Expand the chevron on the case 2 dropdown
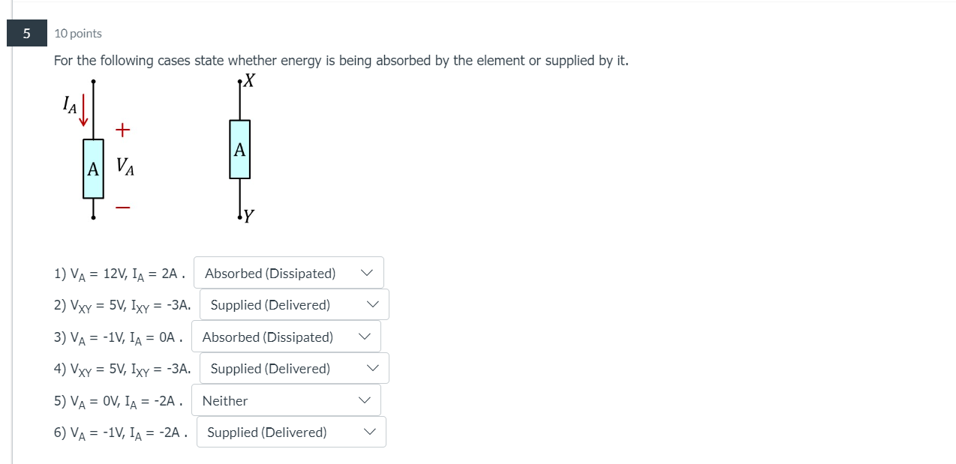The image size is (956, 464). [x=373, y=304]
